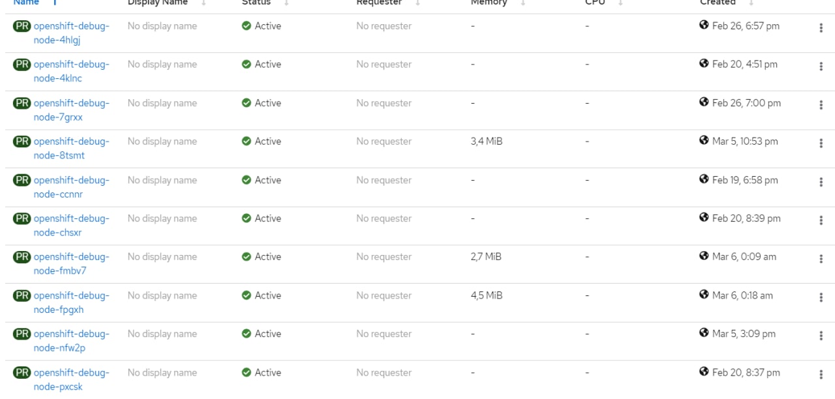
Task: Open project openshift-debug-node-pxcsk link
Action: 71,379
